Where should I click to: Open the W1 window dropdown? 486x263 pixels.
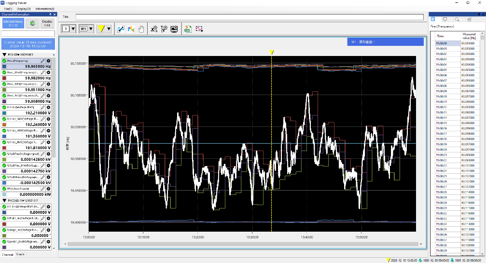pyautogui.click(x=91, y=29)
